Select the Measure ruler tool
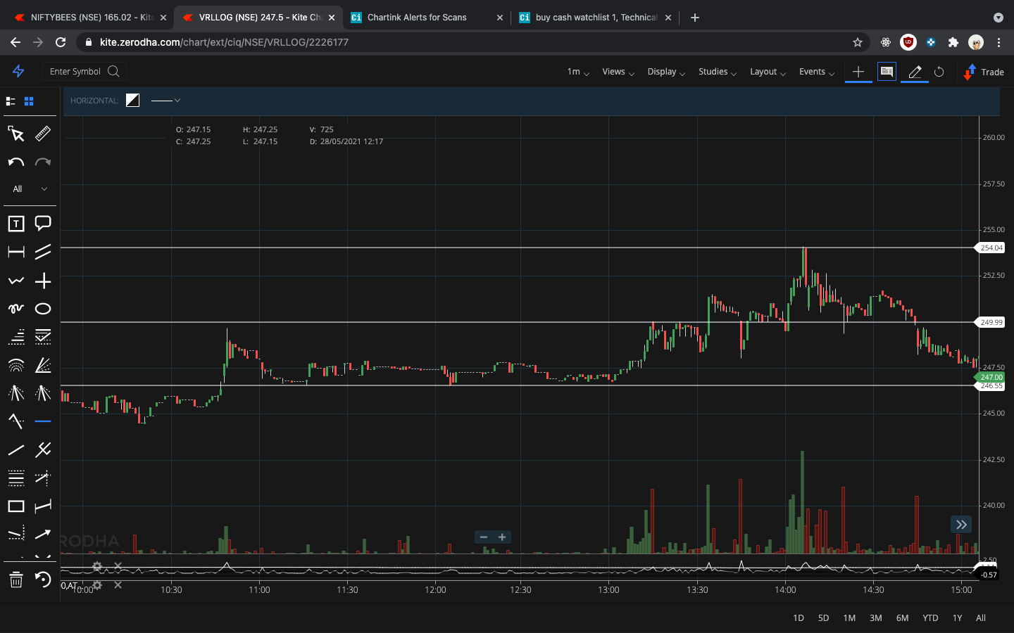 (43, 134)
